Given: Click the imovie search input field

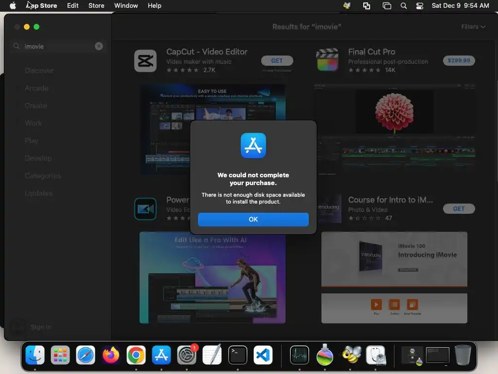Looking at the screenshot, I should 59,46.
